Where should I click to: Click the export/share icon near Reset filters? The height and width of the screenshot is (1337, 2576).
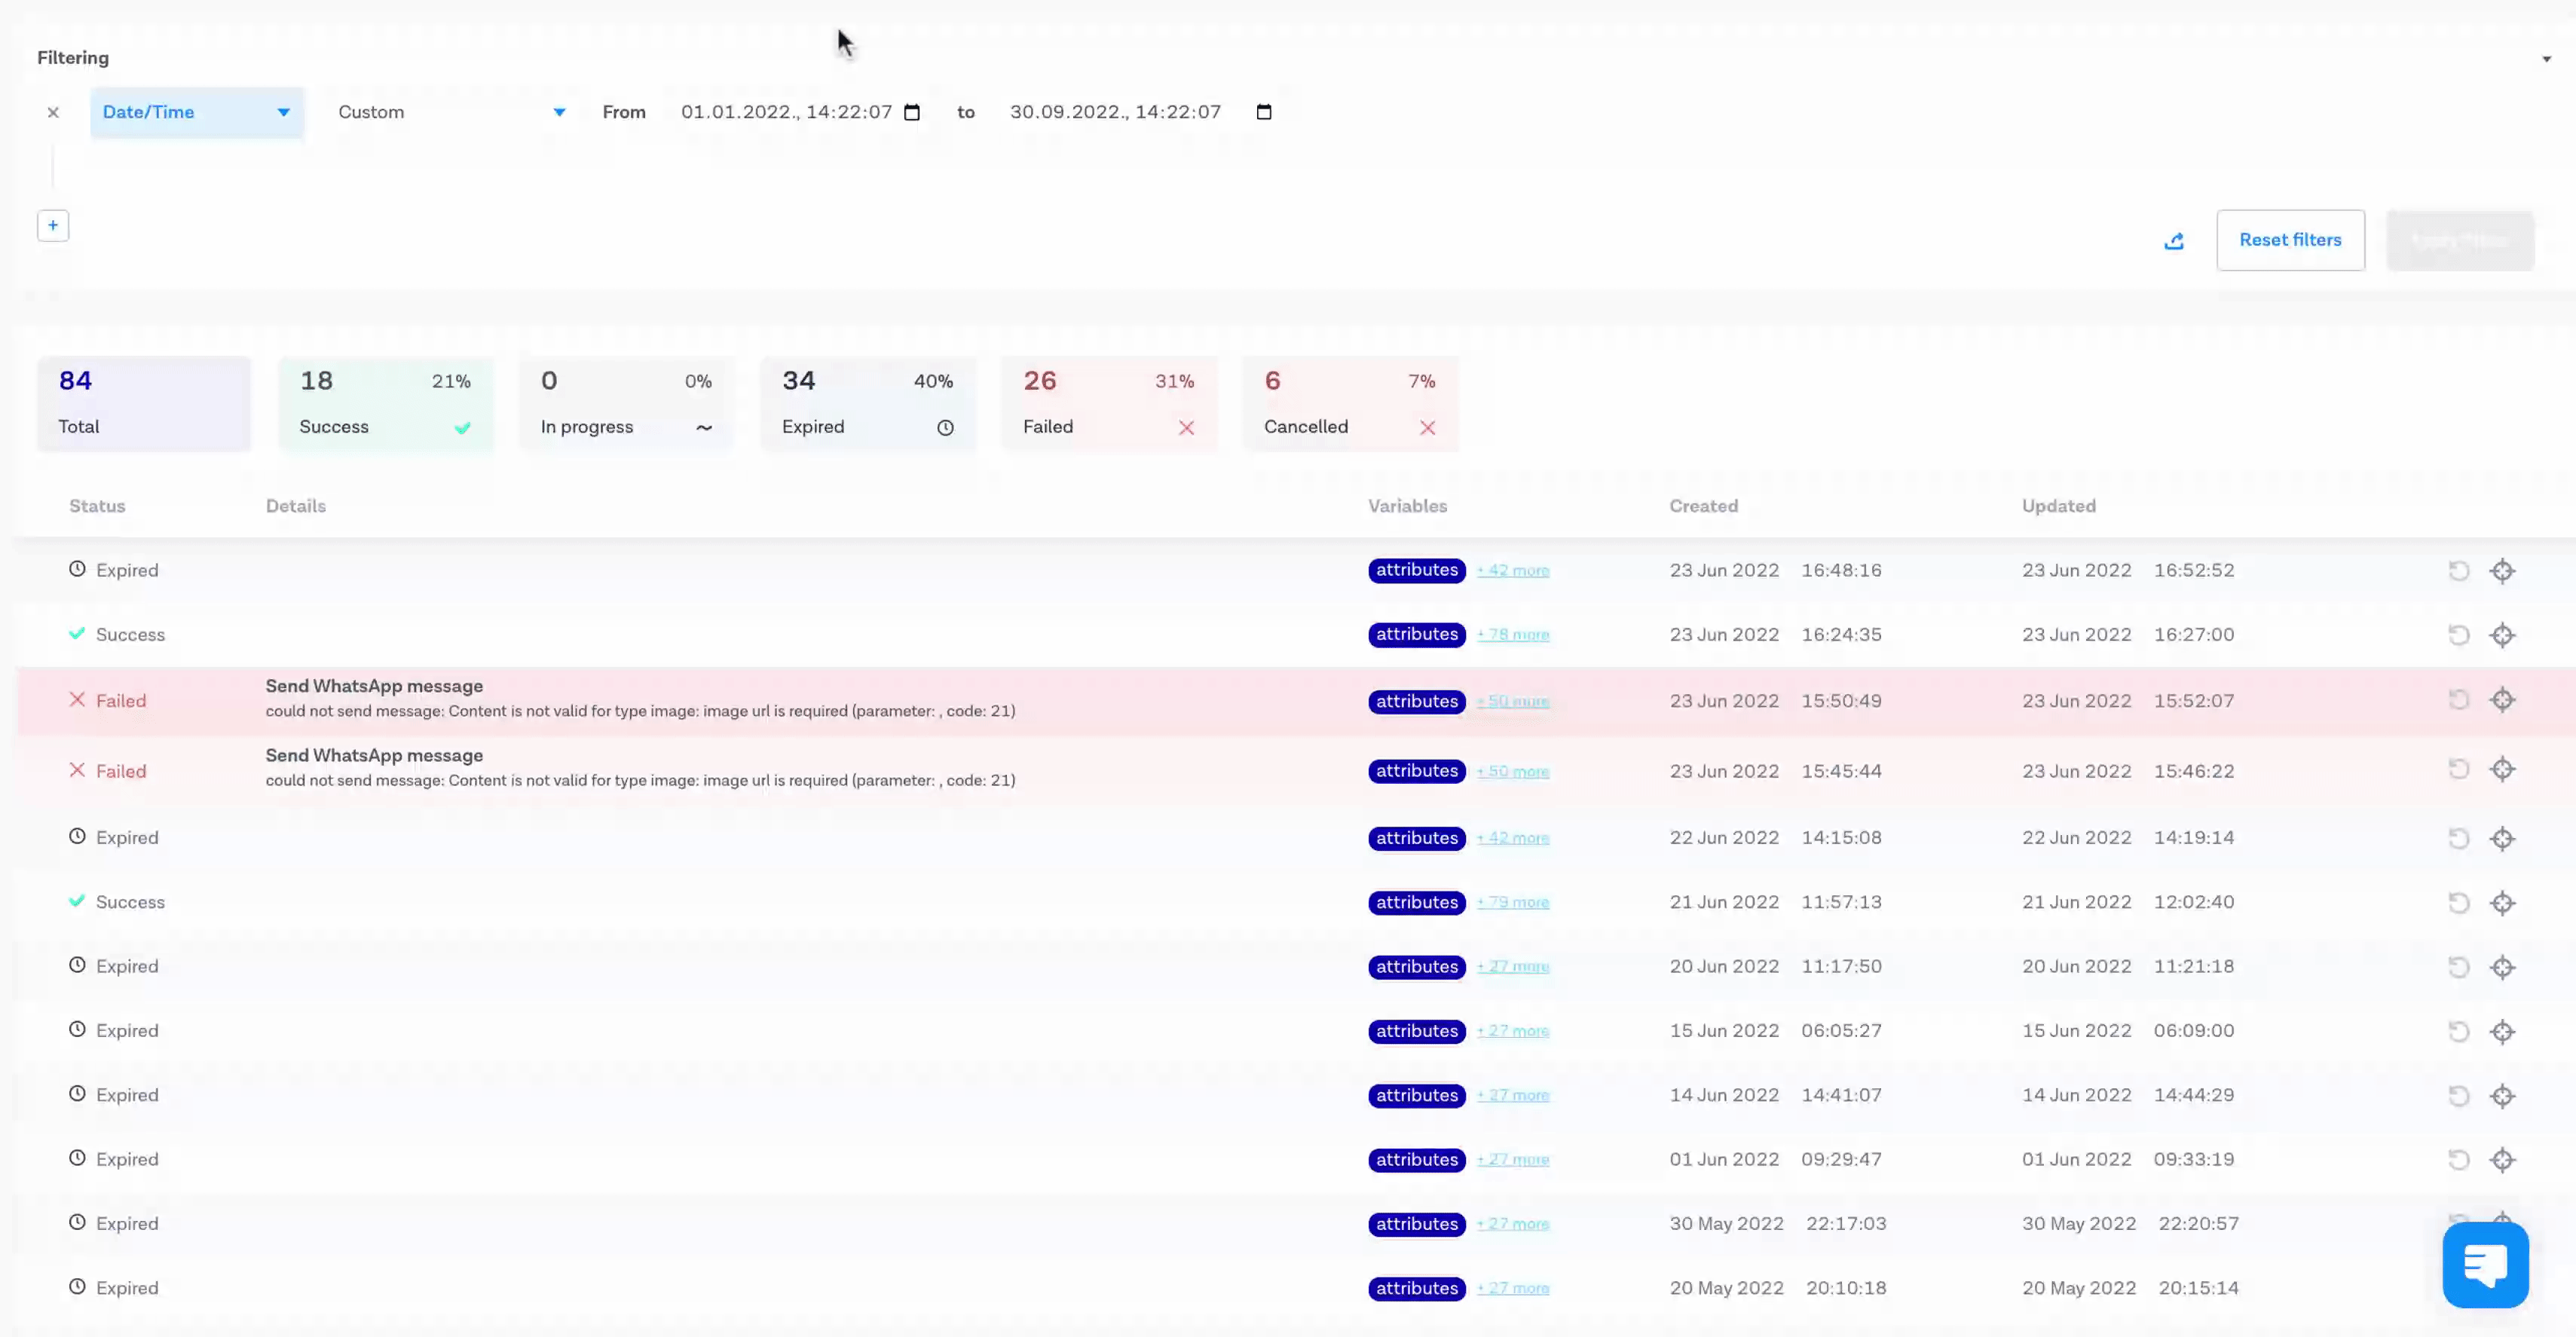[x=2174, y=241]
